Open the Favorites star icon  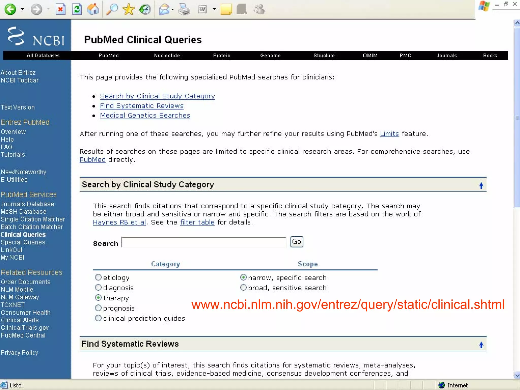(128, 9)
